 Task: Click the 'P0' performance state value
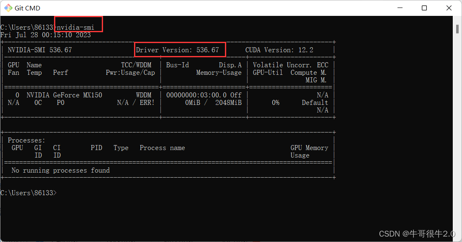tap(60, 103)
